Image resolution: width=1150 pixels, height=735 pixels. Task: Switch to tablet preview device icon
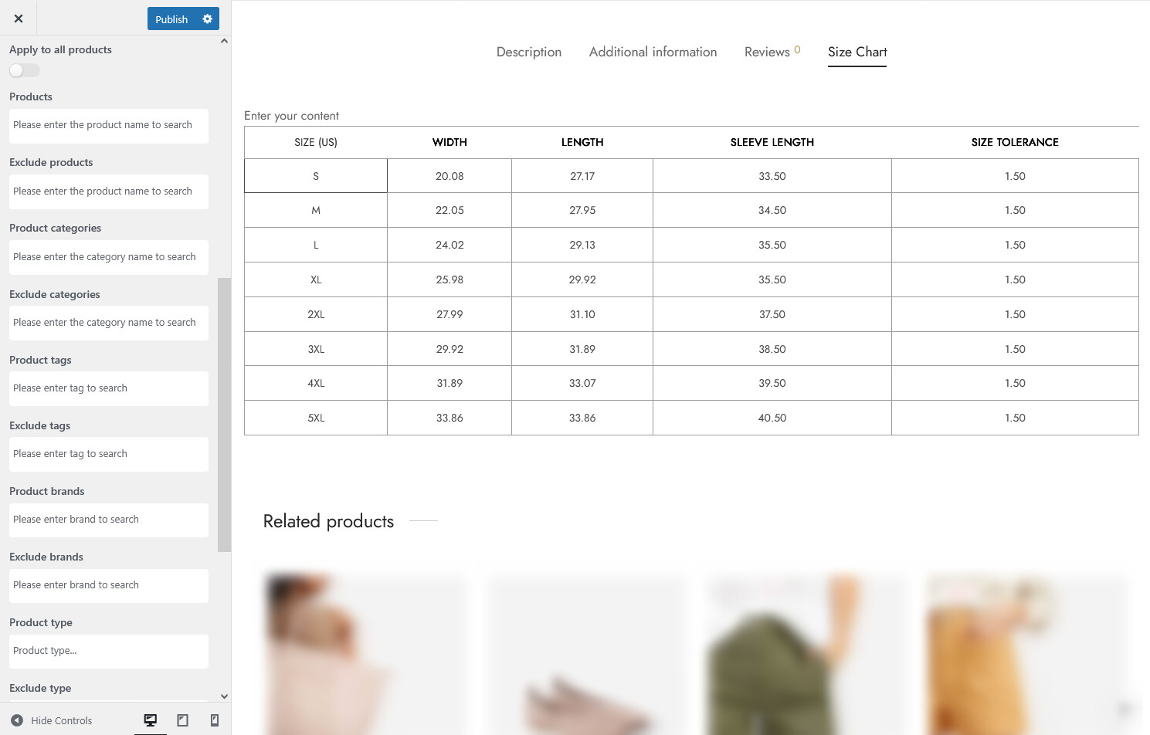coord(183,720)
